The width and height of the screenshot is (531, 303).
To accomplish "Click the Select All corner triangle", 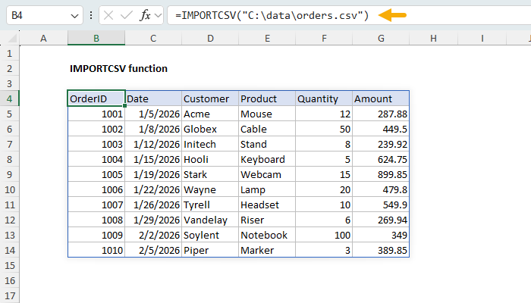I will (x=13, y=39).
